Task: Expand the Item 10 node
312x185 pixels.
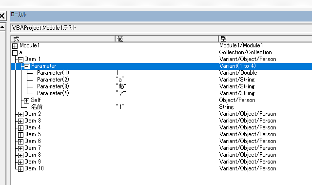Action: 20,169
